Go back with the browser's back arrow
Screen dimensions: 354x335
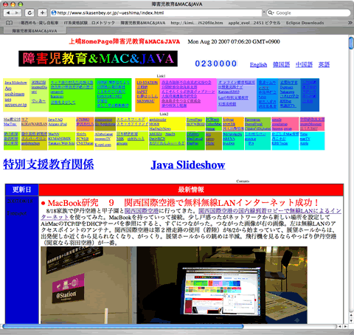(8, 13)
